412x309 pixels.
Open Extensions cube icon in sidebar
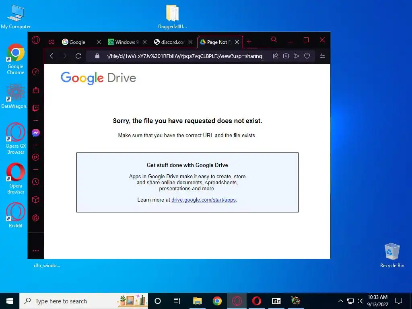pyautogui.click(x=36, y=200)
